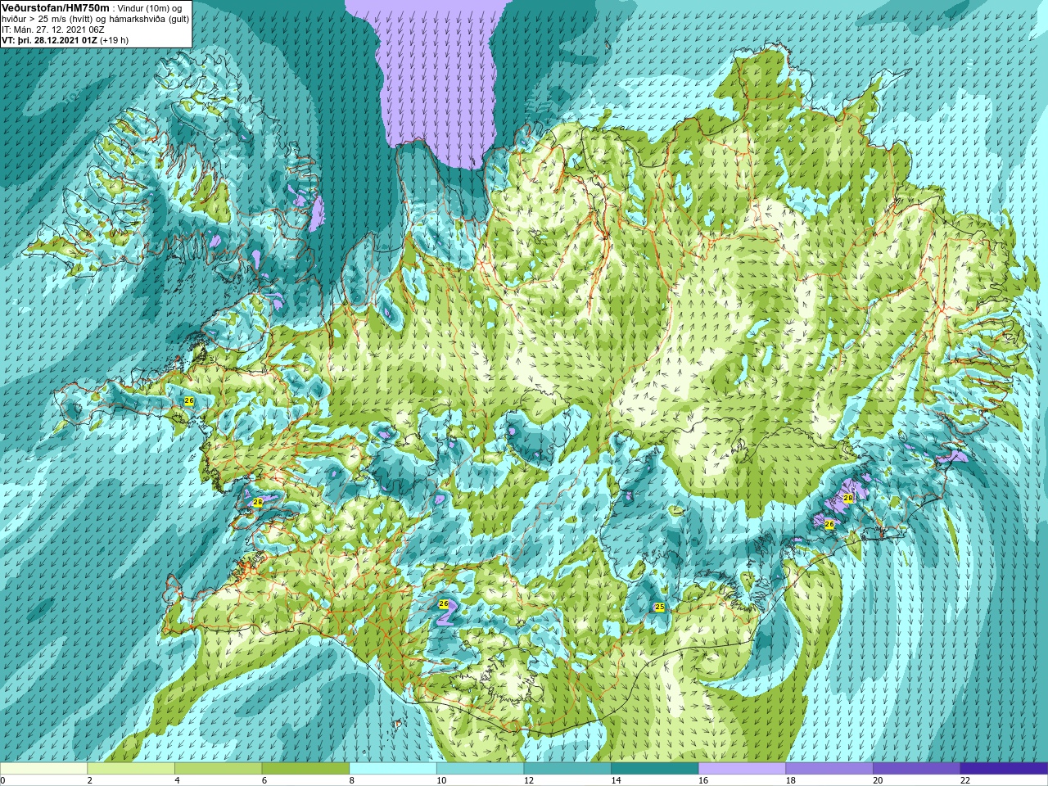1048x786 pixels.
Task: Click the scale number 8
Action: tap(352, 780)
